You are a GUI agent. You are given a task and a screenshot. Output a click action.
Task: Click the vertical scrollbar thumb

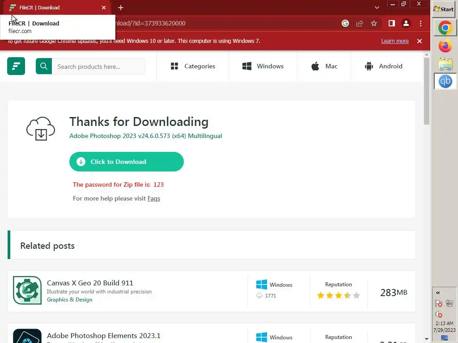(x=427, y=91)
